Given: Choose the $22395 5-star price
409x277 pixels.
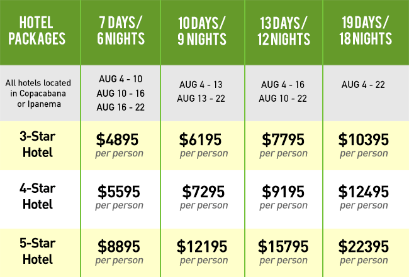Looking at the screenshot, I should (364, 246).
